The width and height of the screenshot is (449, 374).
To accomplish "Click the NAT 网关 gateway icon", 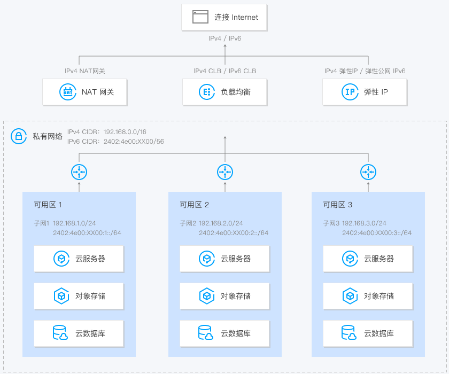I will point(68,92).
